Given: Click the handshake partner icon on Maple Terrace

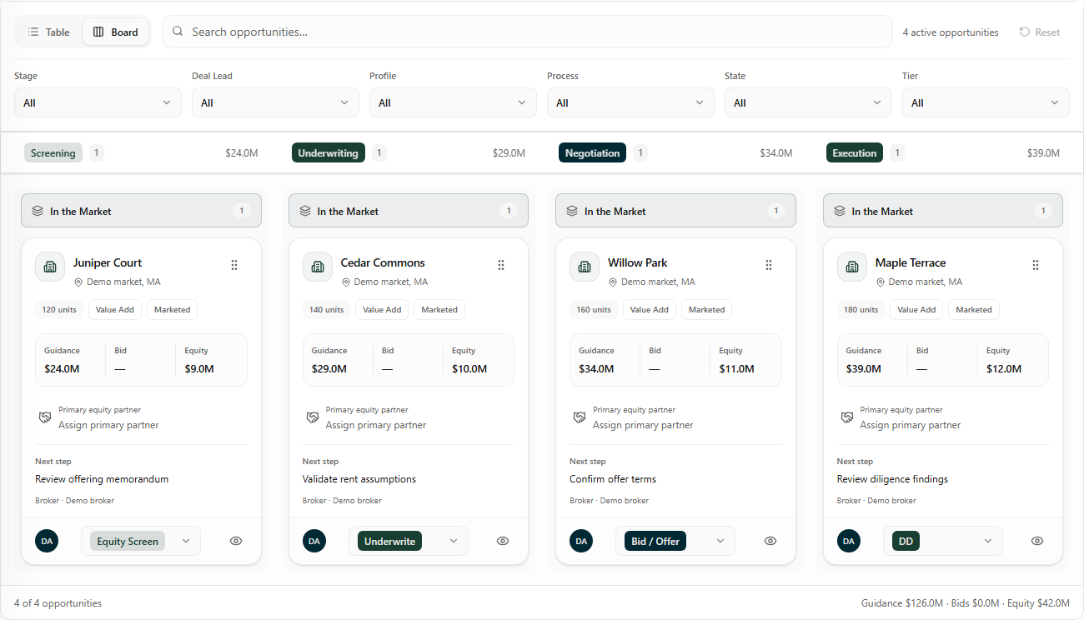Looking at the screenshot, I should coord(847,417).
